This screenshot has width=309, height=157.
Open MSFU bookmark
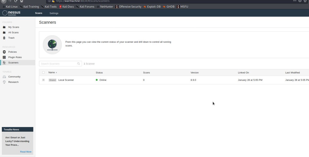tap(183, 6)
